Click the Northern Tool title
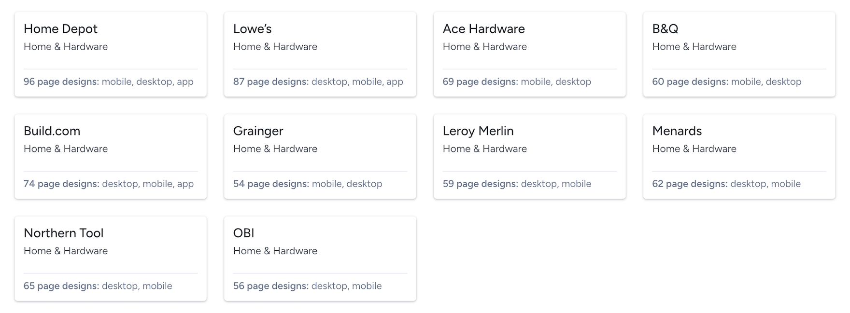850x313 pixels. [63, 233]
